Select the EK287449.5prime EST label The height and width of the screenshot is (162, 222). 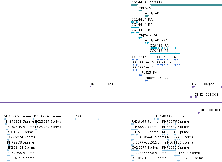(x=20, y=127)
